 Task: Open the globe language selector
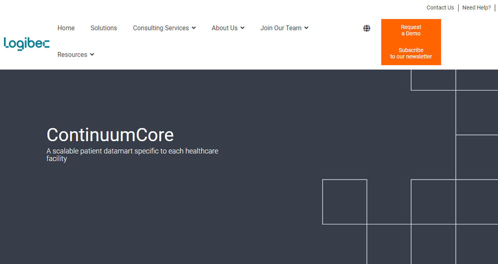(x=367, y=28)
